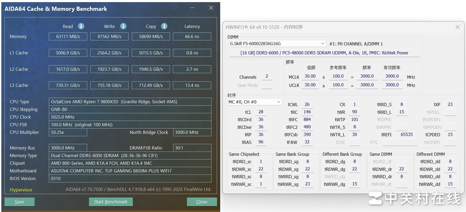
Task: Close the HWiNFO memory timings window
Action: pyautogui.click(x=458, y=27)
